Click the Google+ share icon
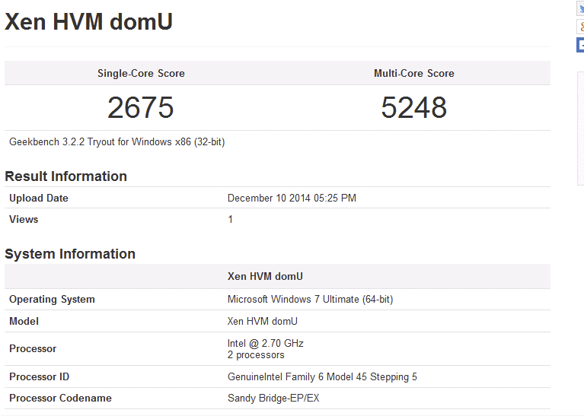584x416 pixels. coord(580,27)
